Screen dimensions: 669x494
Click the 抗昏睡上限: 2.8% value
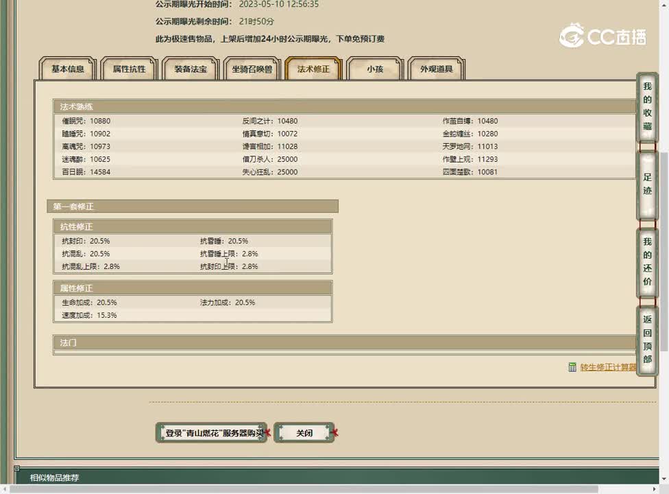pyautogui.click(x=229, y=254)
